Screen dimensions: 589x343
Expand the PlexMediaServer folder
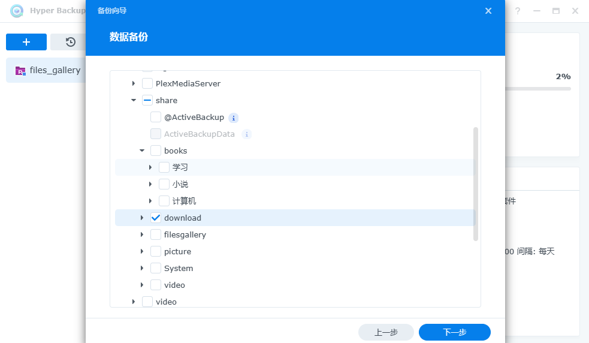point(134,83)
